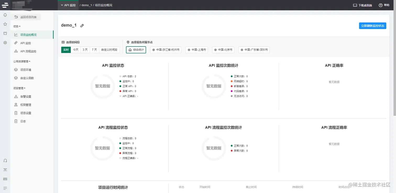The width and height of the screenshot is (396, 193).
Task: Click the page vertical scrollbar
Action: click(394, 58)
